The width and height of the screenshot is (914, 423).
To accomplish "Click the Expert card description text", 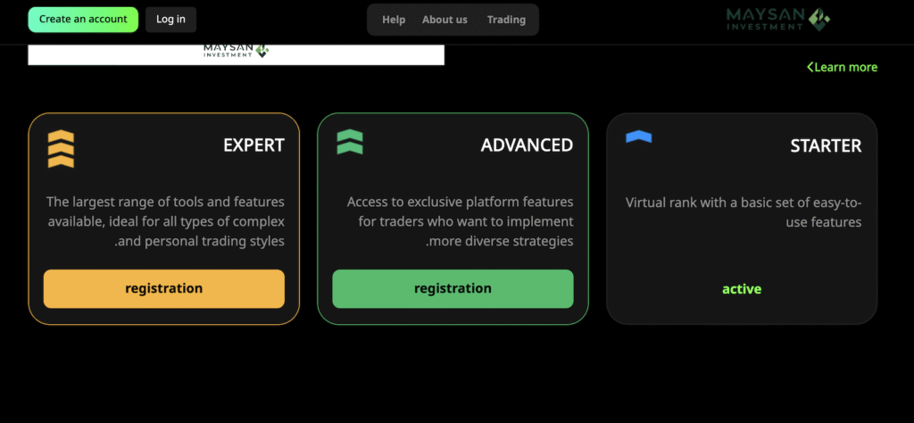I will 164,221.
